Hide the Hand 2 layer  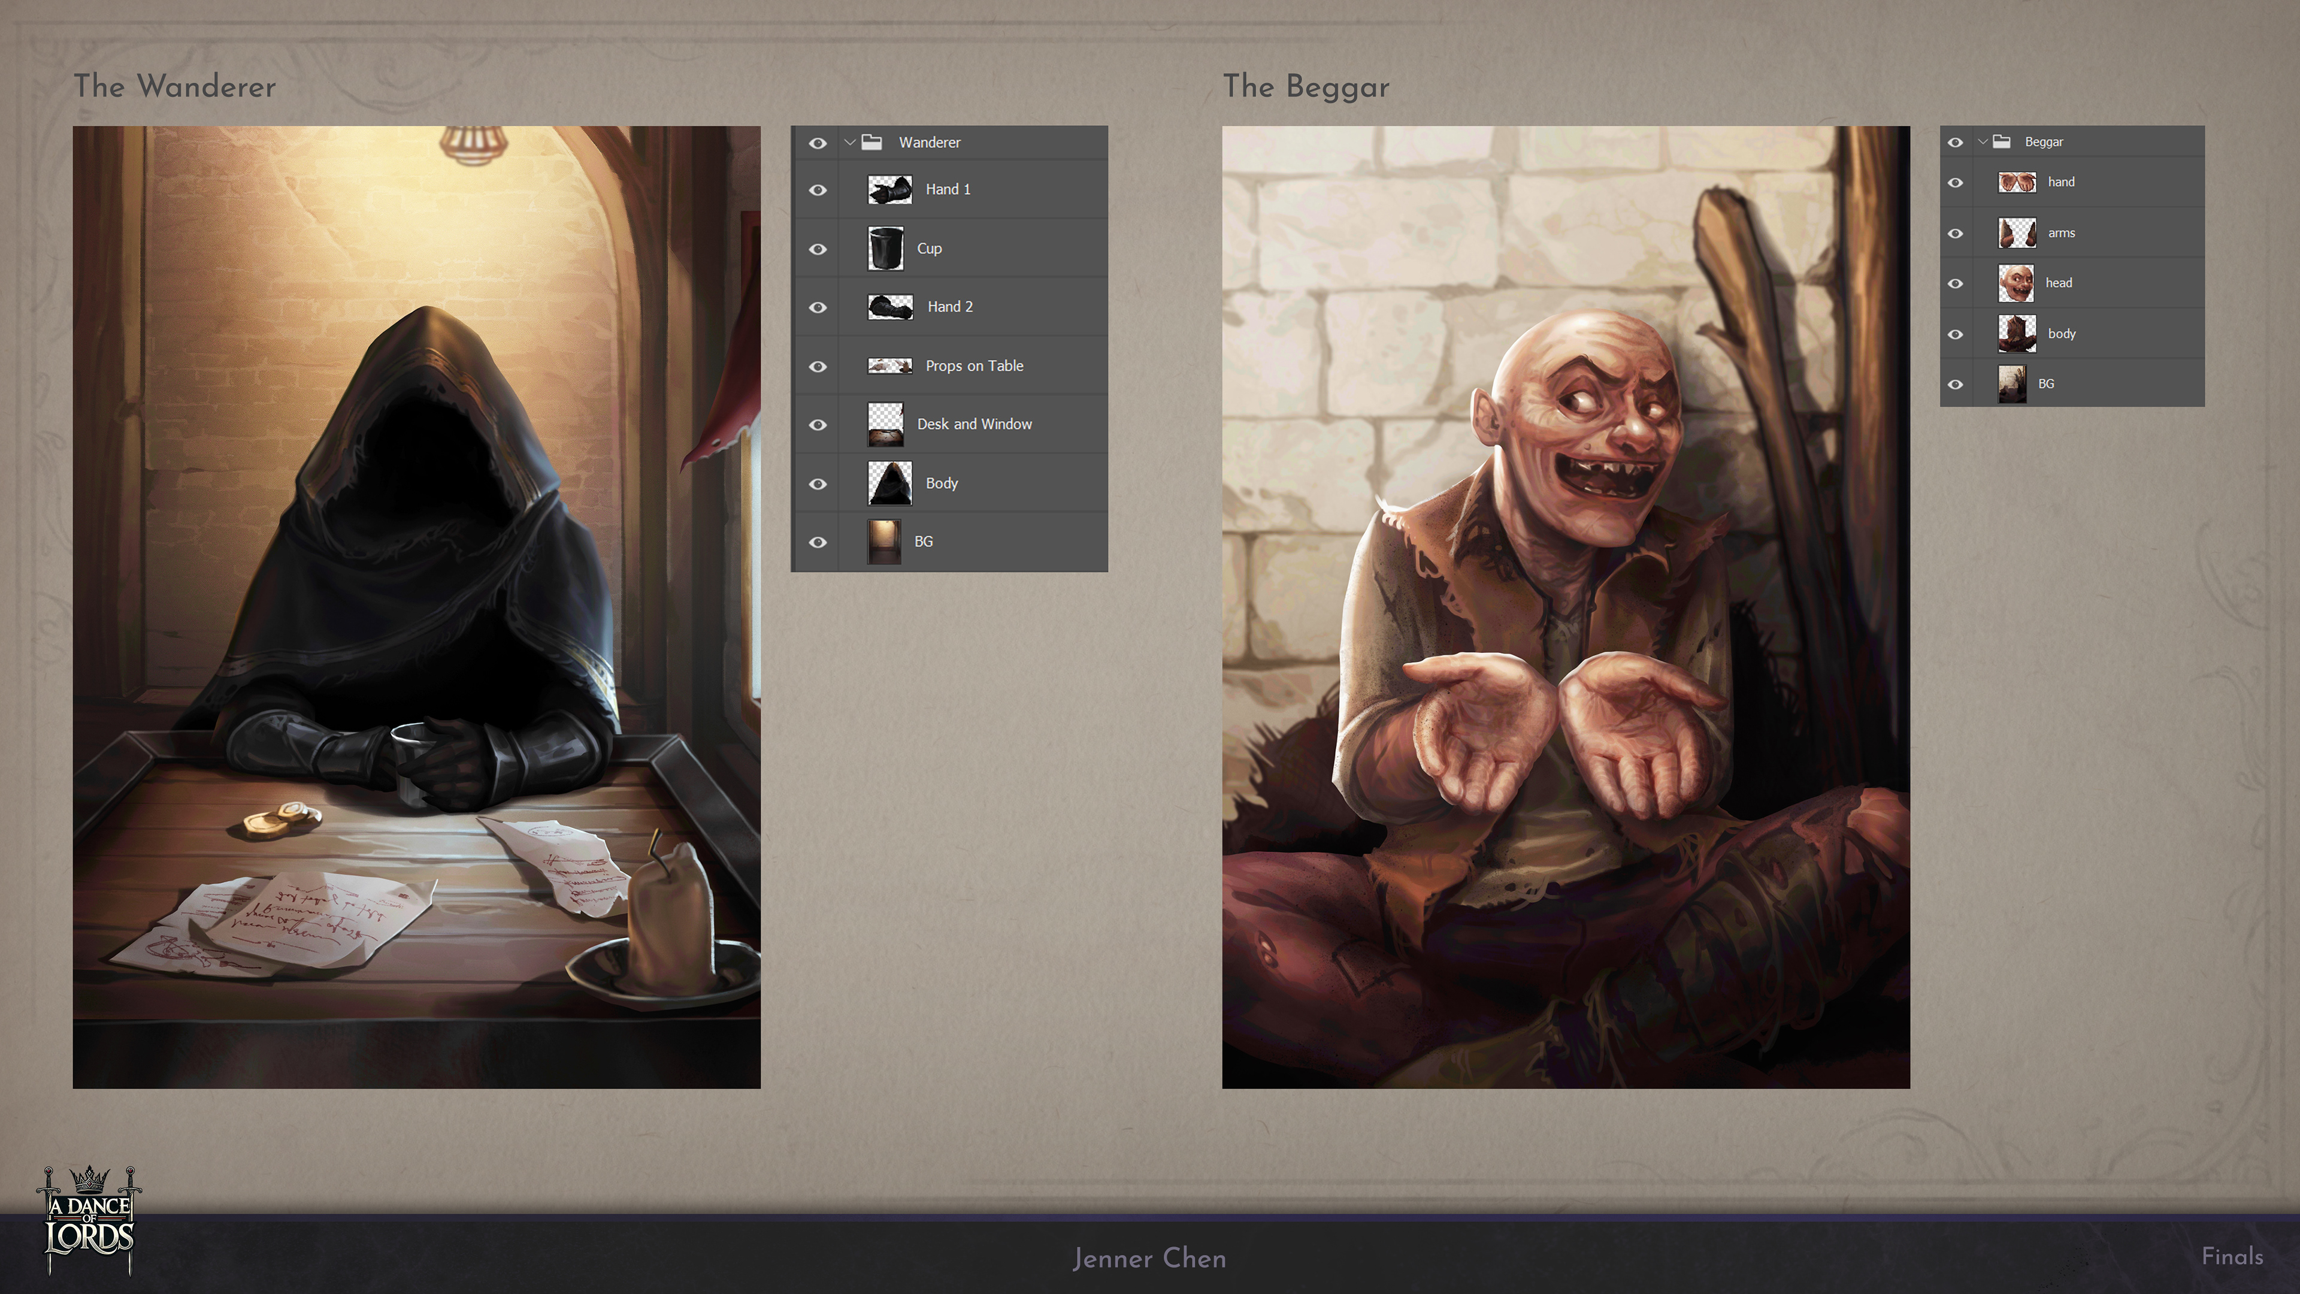817,307
